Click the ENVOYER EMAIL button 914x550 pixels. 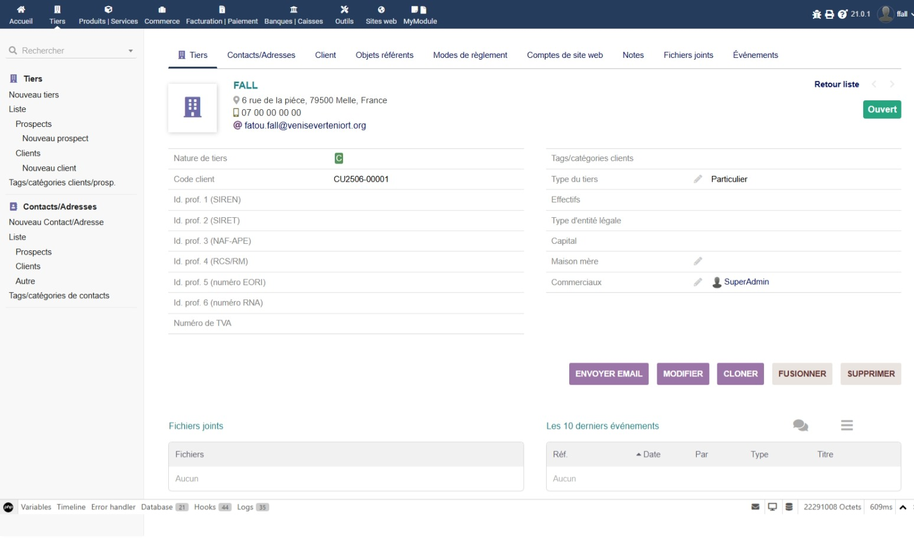609,374
